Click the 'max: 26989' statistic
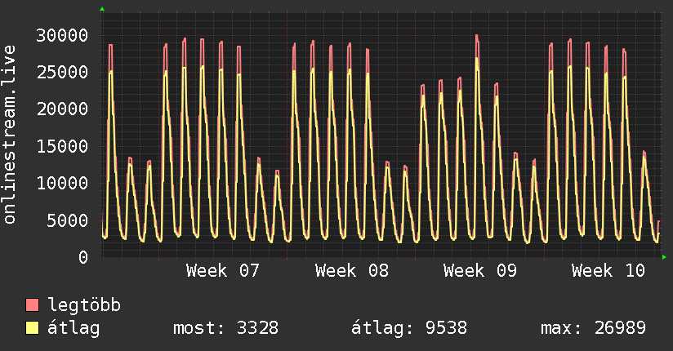This screenshot has width=673, height=351. 593,328
